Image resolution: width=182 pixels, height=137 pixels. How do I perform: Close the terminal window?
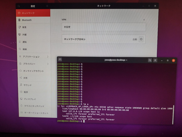(173, 61)
